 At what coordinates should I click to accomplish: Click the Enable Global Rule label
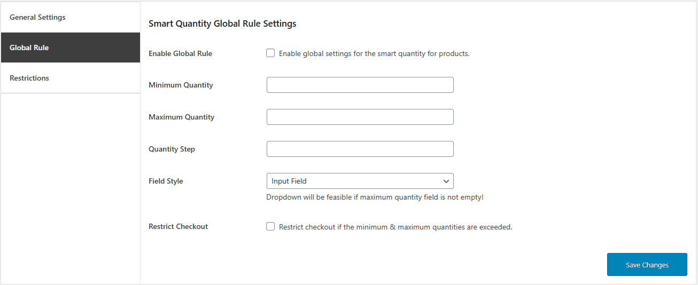180,53
